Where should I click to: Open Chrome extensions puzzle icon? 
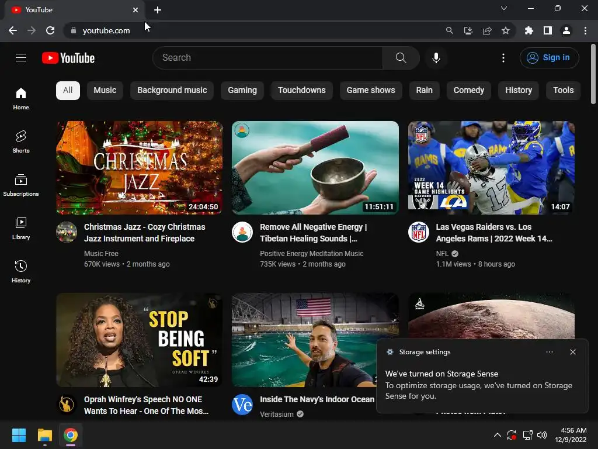point(529,30)
